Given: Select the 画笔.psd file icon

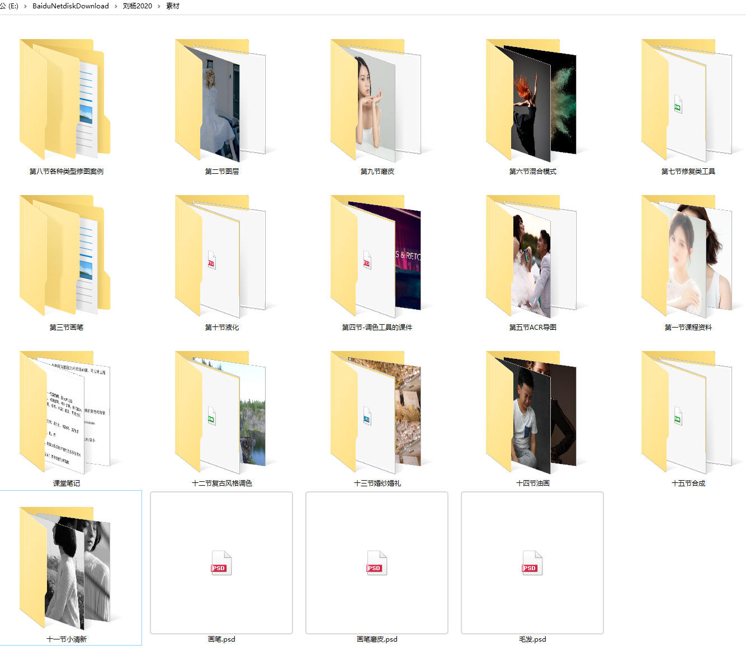Looking at the screenshot, I should (221, 563).
